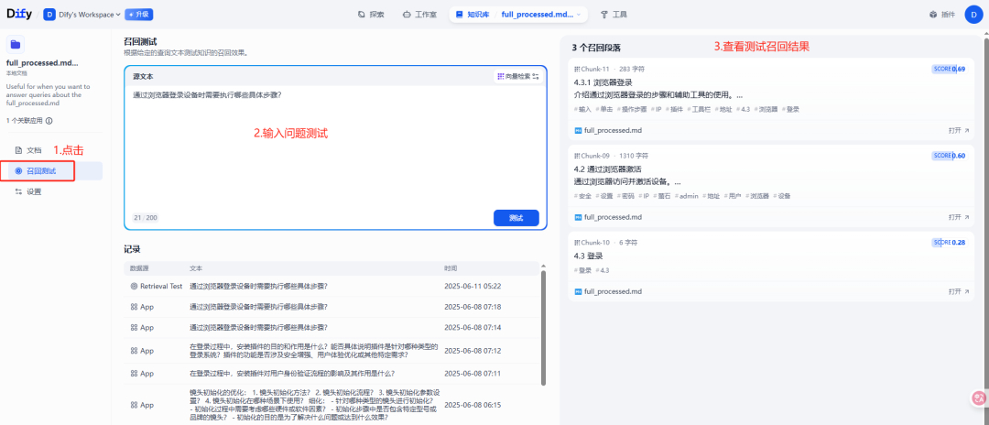Screen dimensions: 989x425
Task: Click the floating pink assistant icon
Action: pyautogui.click(x=979, y=398)
